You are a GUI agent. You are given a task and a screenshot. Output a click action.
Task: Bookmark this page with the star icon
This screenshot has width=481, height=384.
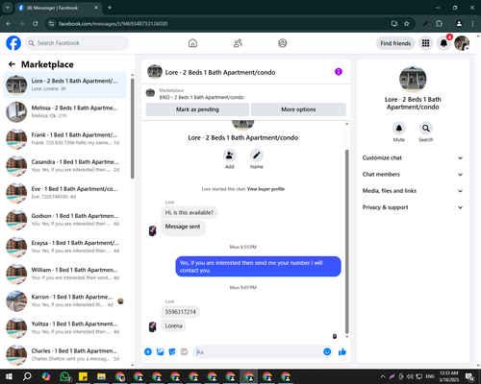407,24
